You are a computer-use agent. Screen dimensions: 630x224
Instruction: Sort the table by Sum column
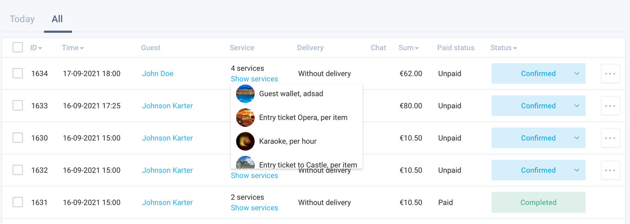tap(408, 48)
